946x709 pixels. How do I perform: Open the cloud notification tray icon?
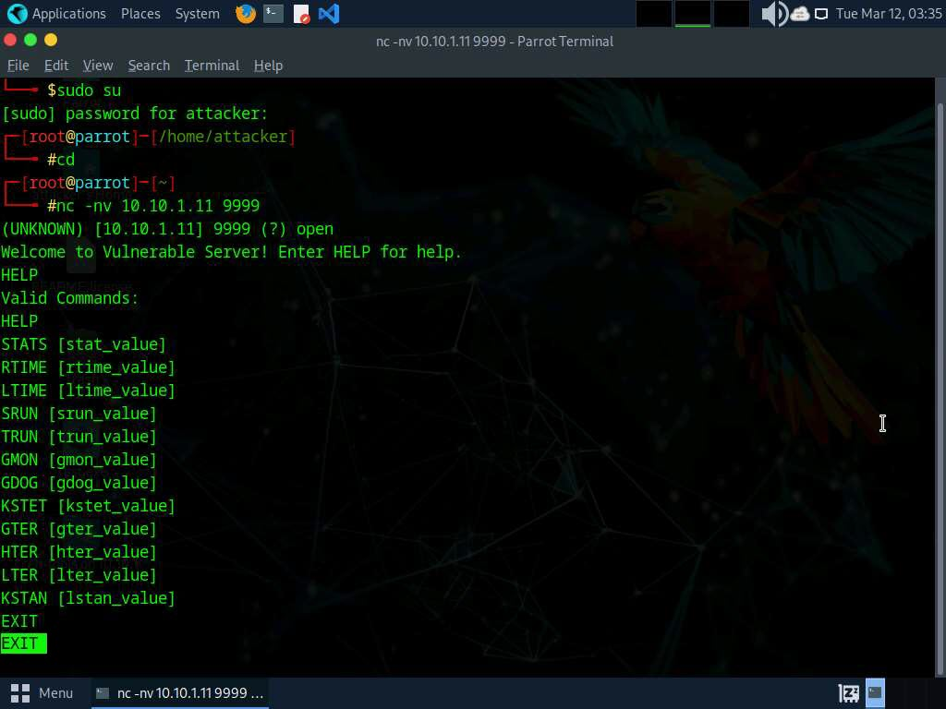[x=800, y=14]
